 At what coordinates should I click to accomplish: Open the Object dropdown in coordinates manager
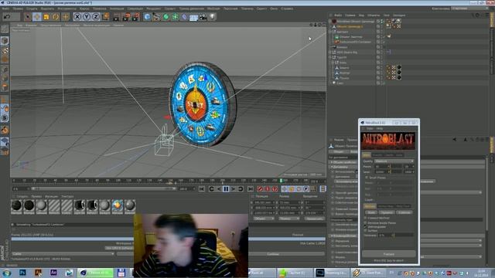tap(264, 219)
